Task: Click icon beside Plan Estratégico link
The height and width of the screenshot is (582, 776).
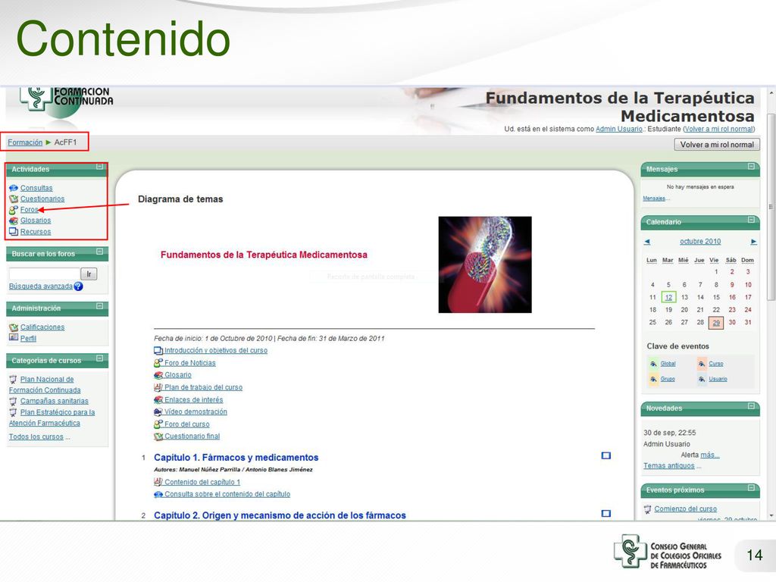Action: (x=14, y=412)
